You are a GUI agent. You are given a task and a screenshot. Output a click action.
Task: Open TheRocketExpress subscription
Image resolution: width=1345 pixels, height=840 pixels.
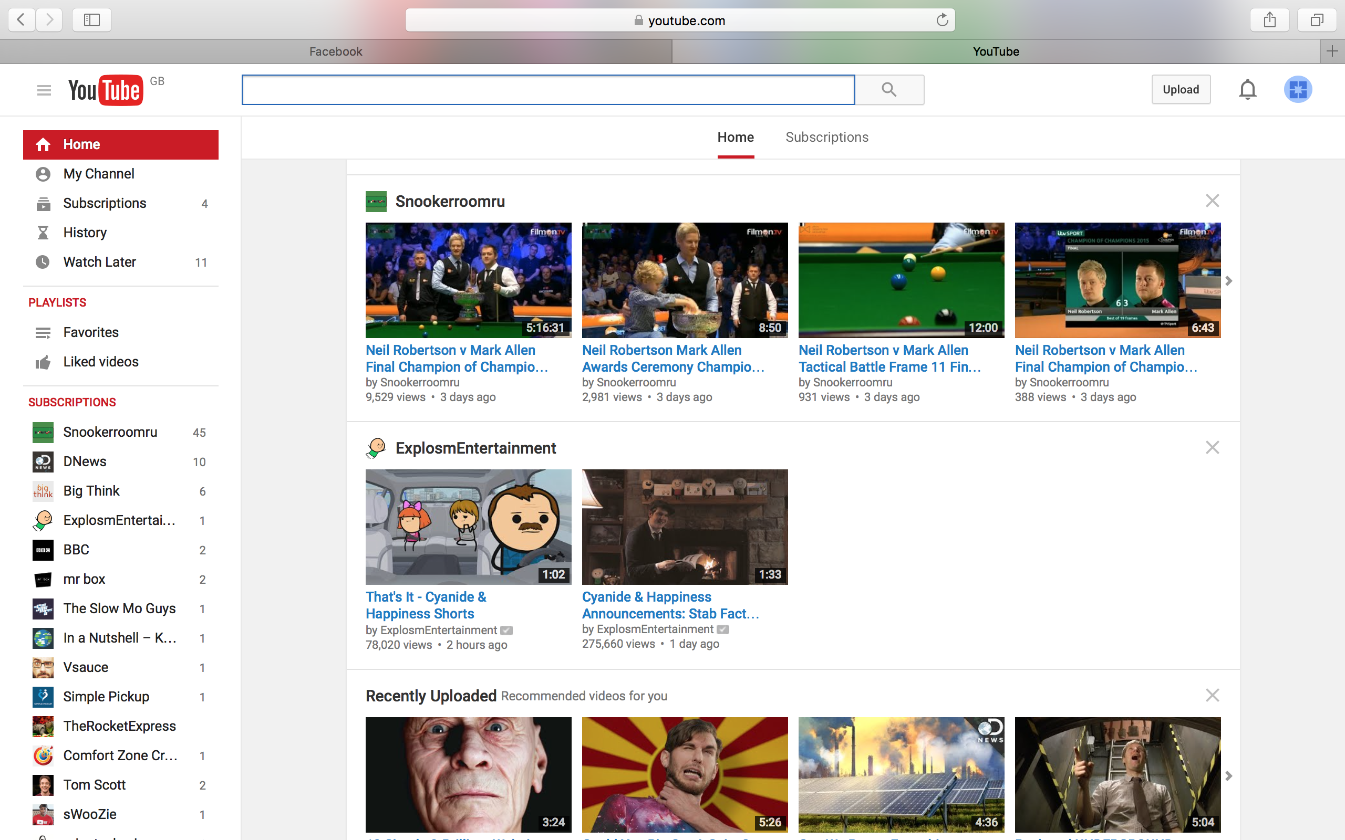point(121,727)
